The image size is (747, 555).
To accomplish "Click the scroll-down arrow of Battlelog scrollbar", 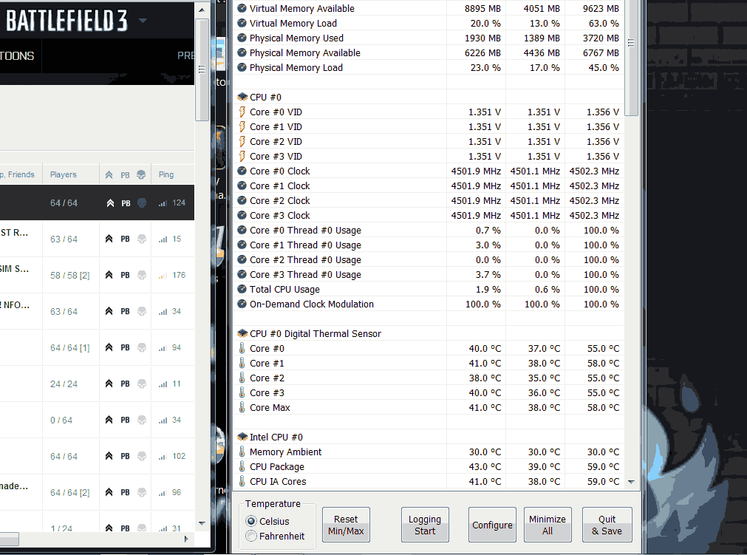I will (x=202, y=523).
